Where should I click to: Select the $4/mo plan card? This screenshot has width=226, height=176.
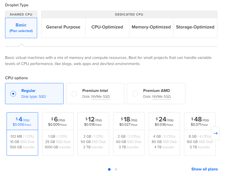22,134
